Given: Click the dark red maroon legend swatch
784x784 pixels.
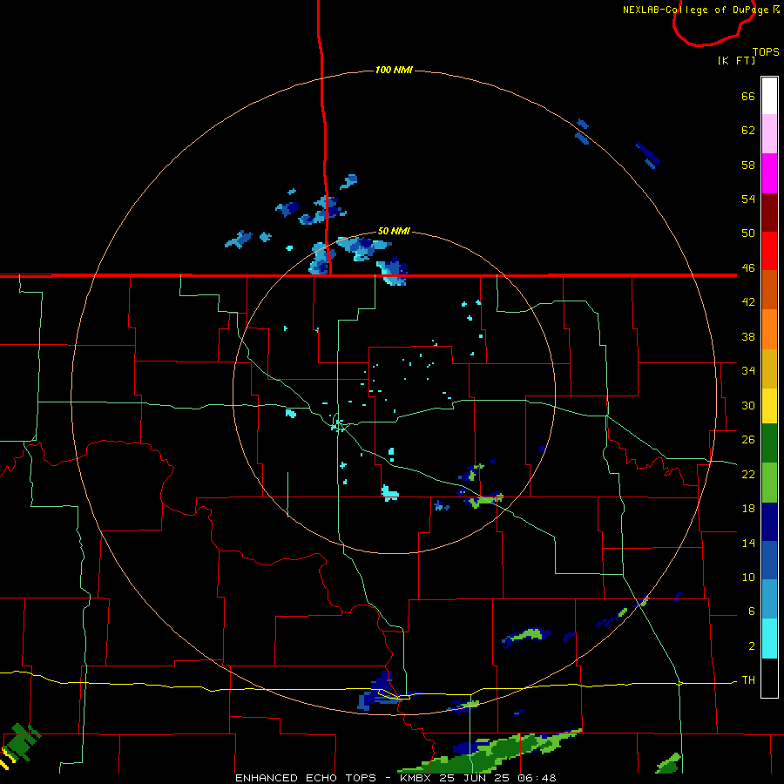Looking at the screenshot, I should click(x=769, y=213).
